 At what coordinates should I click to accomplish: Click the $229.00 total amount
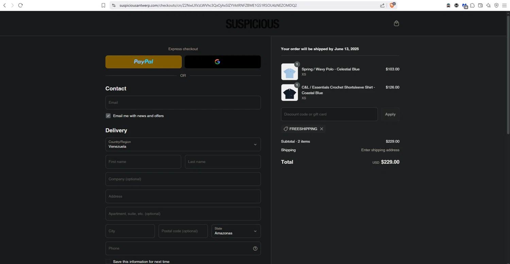pos(390,162)
